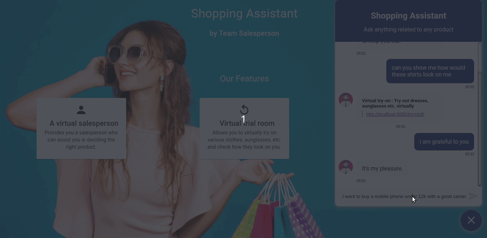This screenshot has width=487, height=238.
Task: Click the Virtual try-on message card title
Action: click(395, 103)
